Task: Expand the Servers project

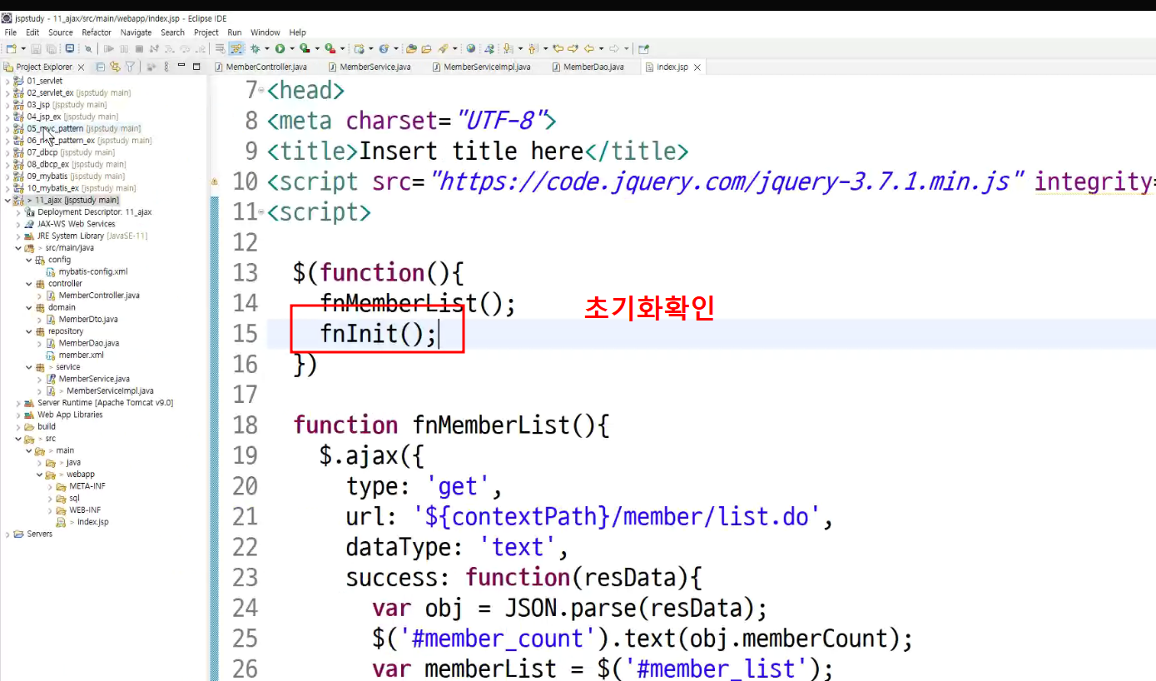Action: click(x=7, y=534)
